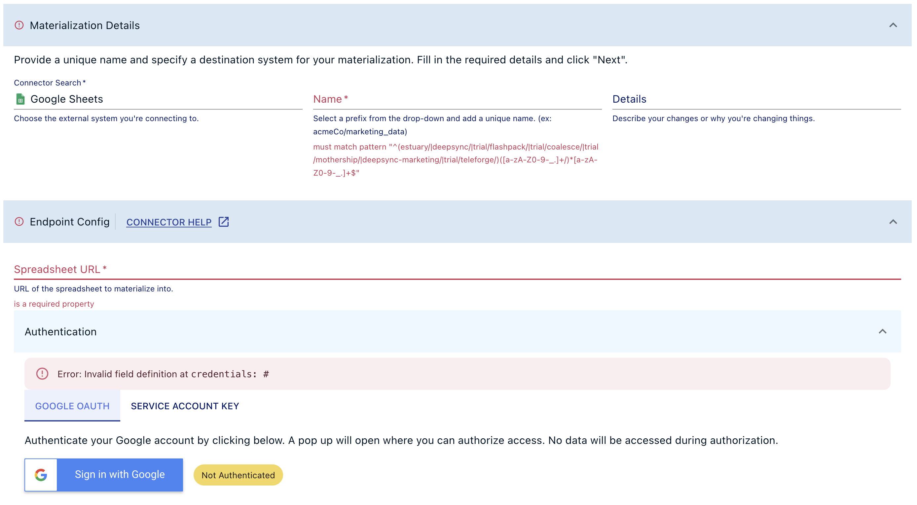Click the Google Sheets connector icon
917x505 pixels.
pos(20,99)
